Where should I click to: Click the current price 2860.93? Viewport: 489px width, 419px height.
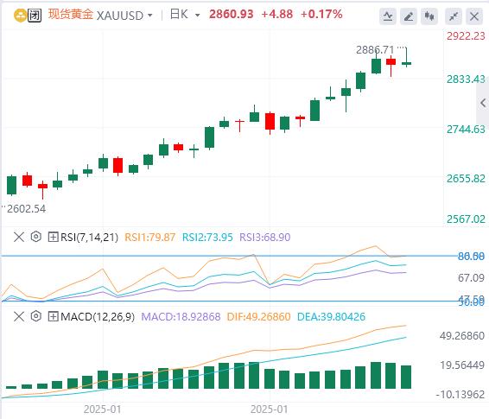point(231,15)
